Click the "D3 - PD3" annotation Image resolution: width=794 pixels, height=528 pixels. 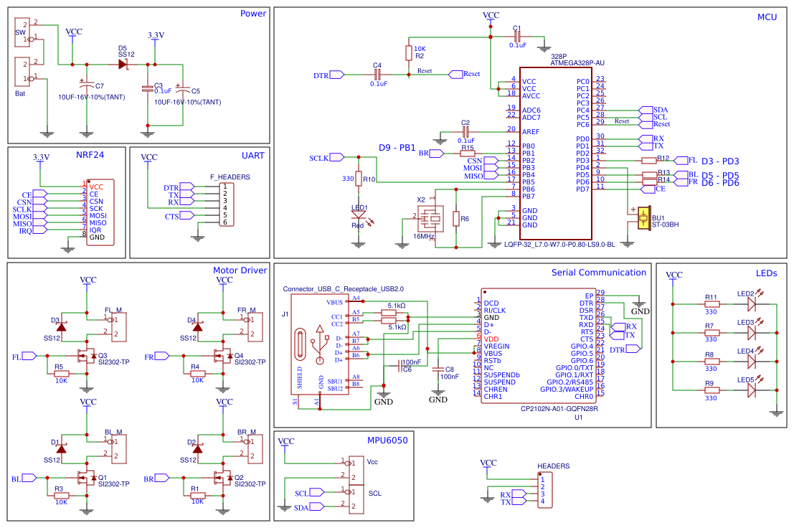[x=720, y=161]
